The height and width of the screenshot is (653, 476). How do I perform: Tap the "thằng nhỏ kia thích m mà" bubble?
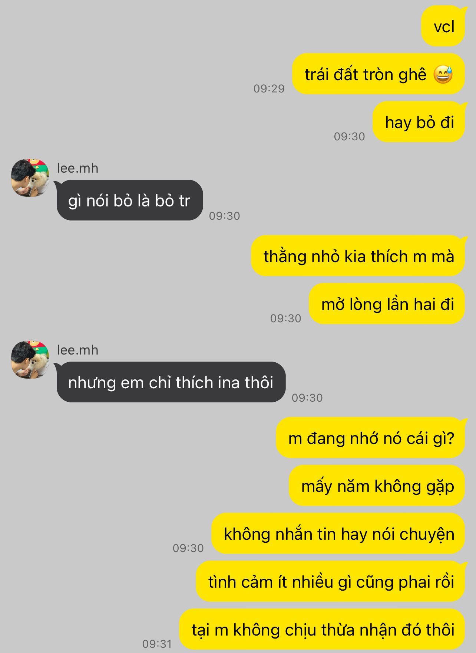point(358,256)
